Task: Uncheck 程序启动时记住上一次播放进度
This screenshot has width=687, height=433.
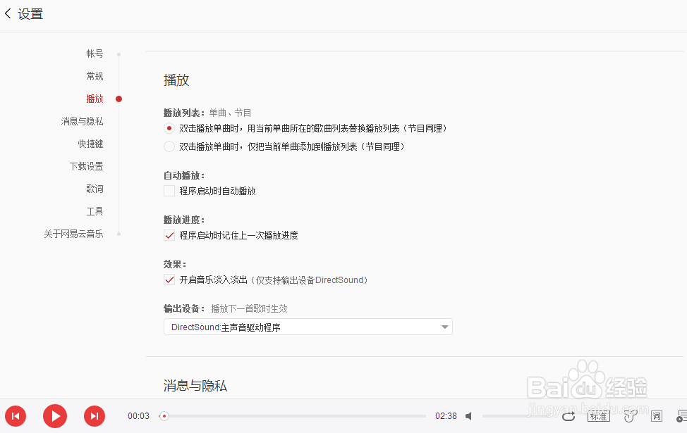Action: tap(169, 235)
